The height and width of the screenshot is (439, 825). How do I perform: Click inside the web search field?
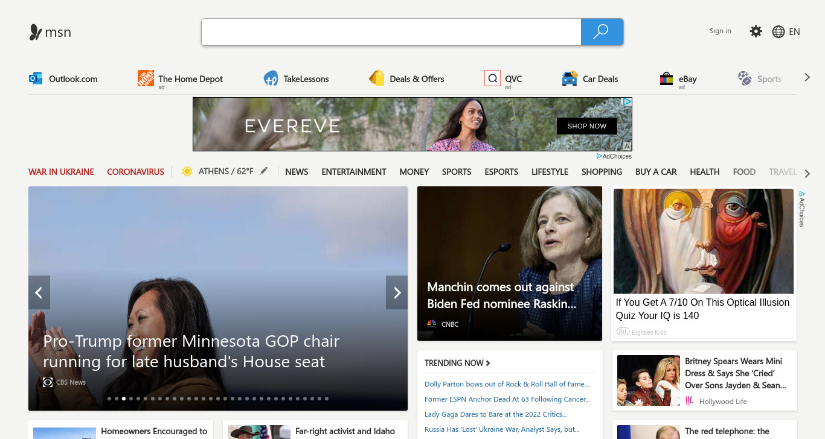[391, 32]
